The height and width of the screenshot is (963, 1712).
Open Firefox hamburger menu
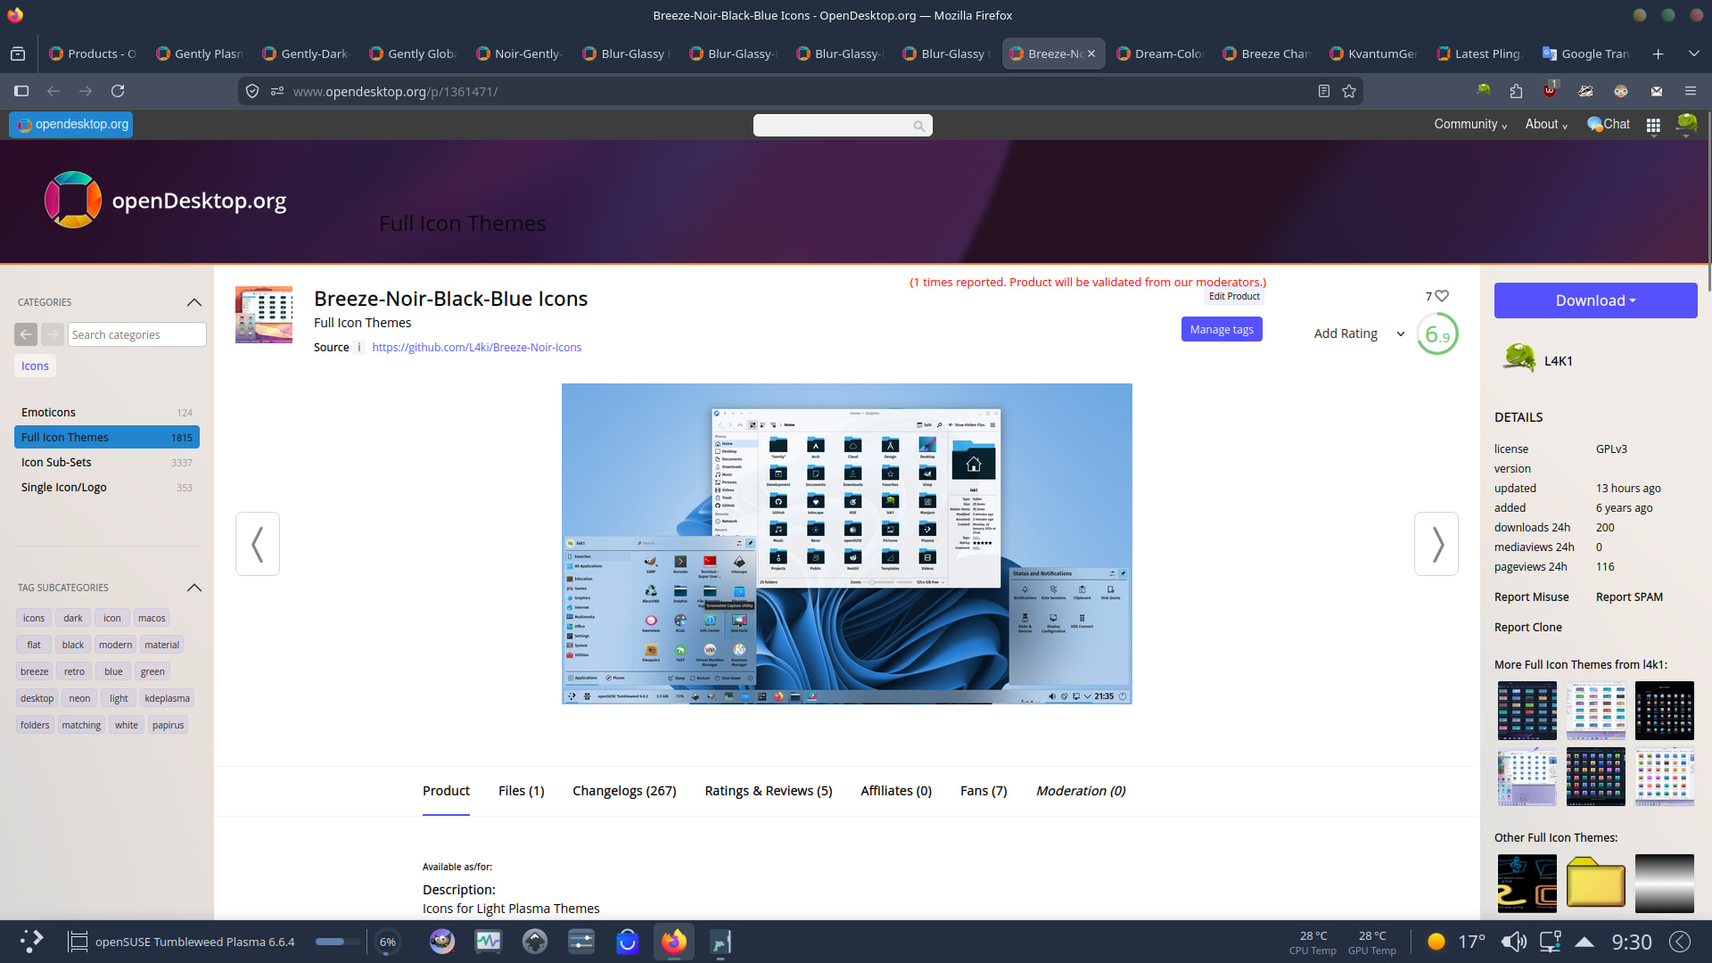(x=1690, y=91)
